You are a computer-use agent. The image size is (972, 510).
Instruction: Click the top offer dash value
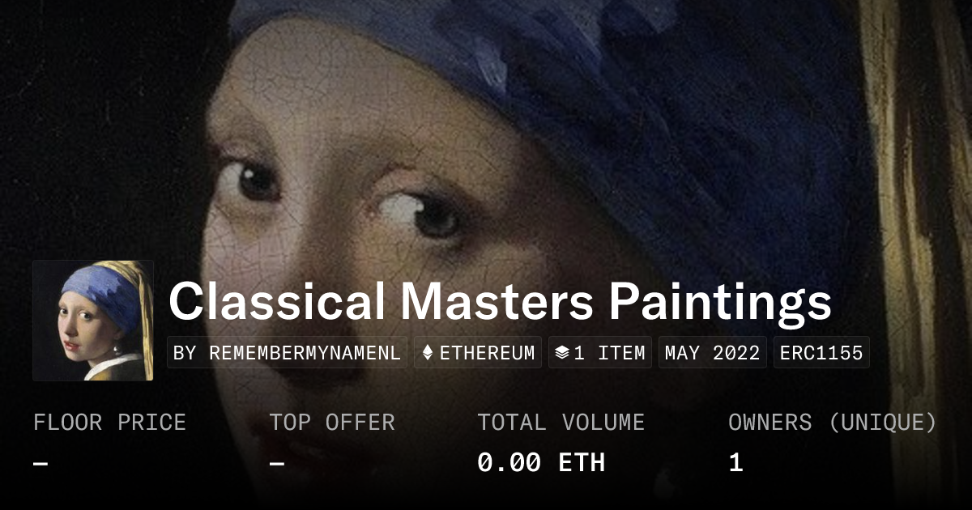[x=277, y=463]
